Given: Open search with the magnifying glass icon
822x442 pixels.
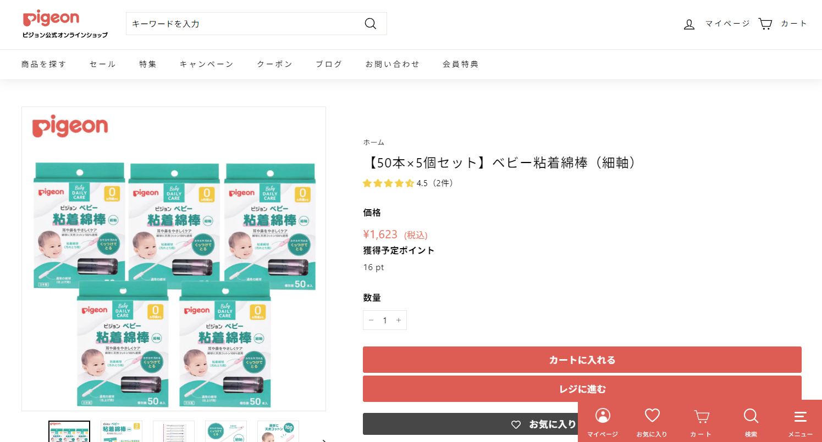Looking at the screenshot, I should [370, 23].
